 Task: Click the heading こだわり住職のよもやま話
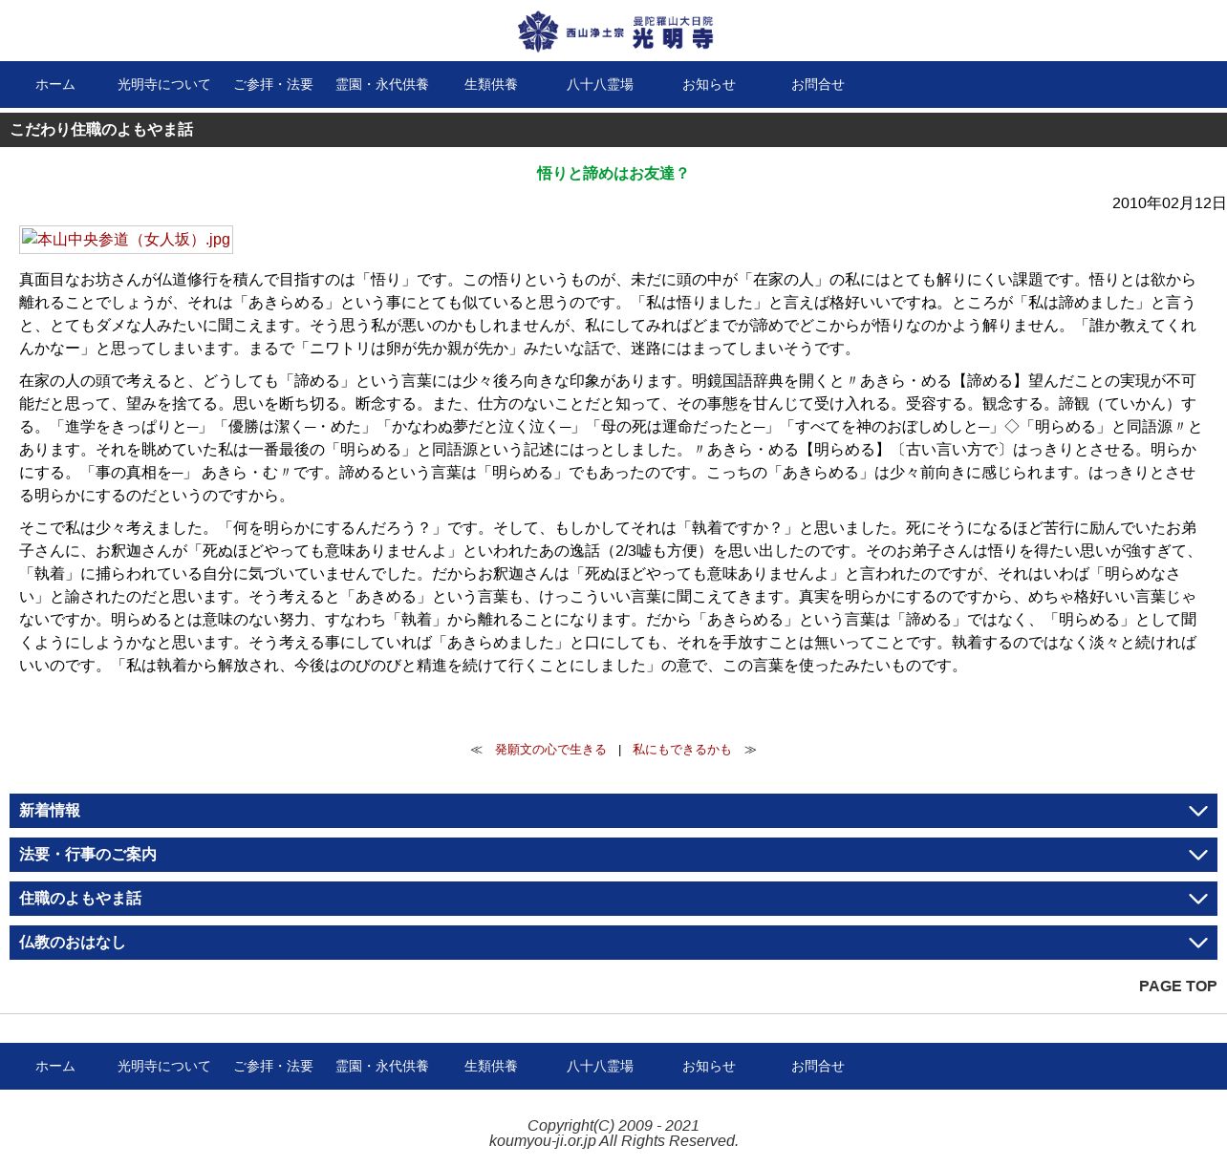click(101, 130)
